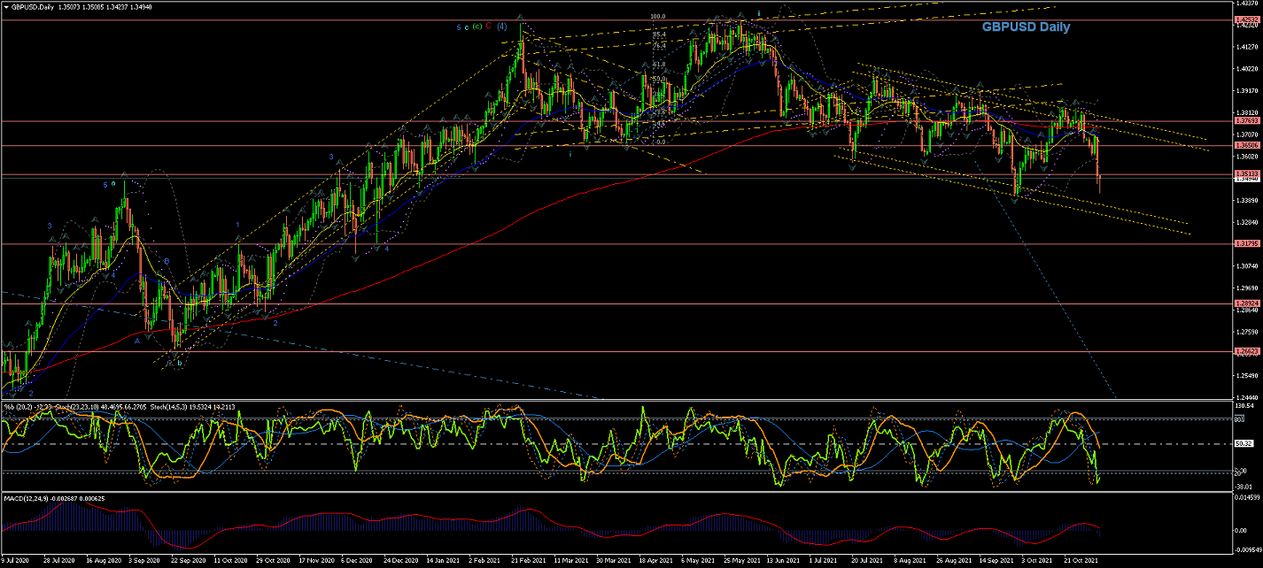Click the 3 Sep 2020 date label
Viewport: 1263px width, 568px height.
(x=144, y=561)
